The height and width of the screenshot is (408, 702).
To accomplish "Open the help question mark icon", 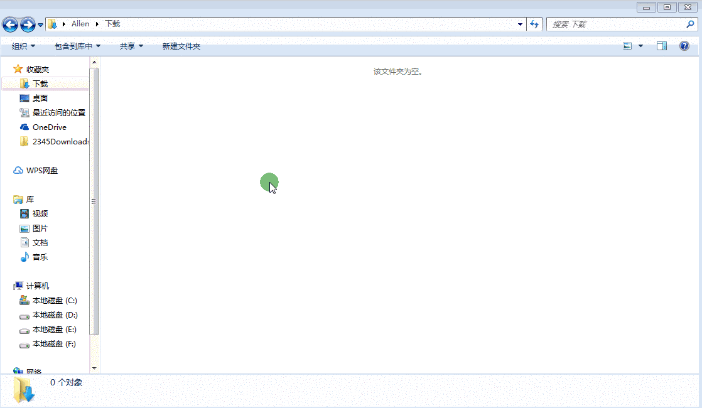I will 684,46.
